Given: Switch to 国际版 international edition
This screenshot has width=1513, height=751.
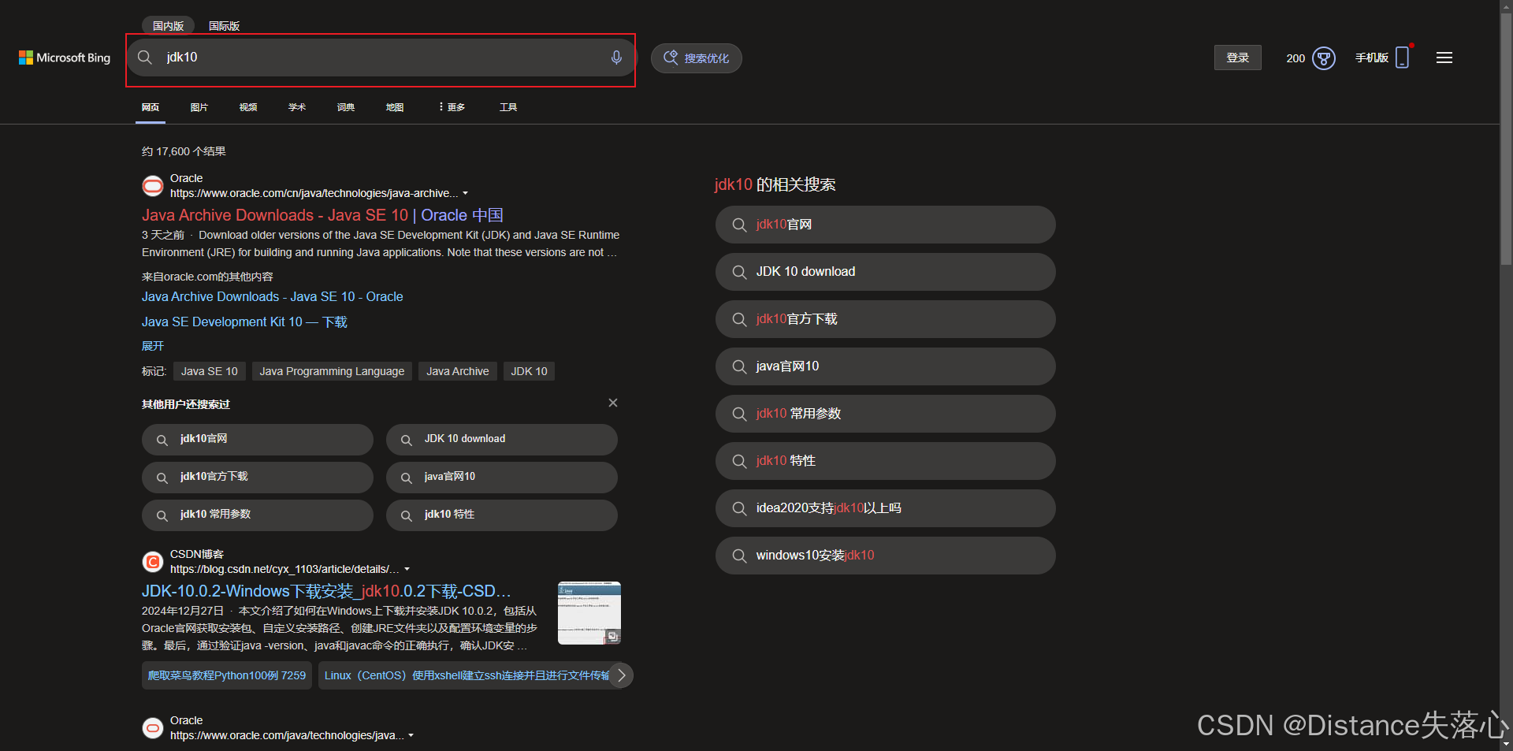Looking at the screenshot, I should click(x=224, y=26).
